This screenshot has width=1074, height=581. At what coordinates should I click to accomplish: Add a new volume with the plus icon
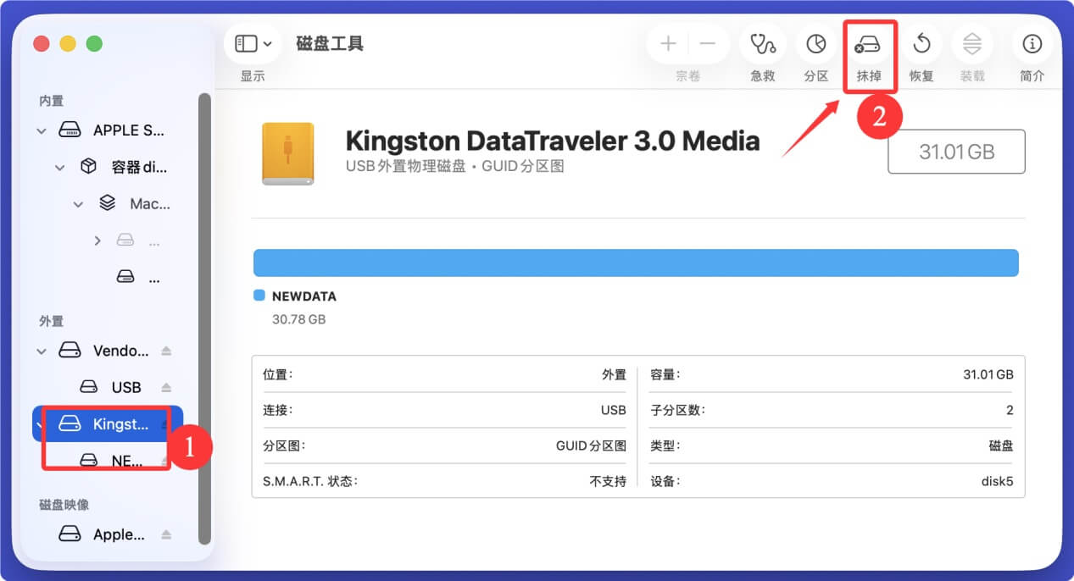click(x=667, y=43)
